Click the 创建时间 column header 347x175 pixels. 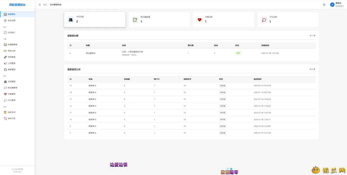[265, 45]
